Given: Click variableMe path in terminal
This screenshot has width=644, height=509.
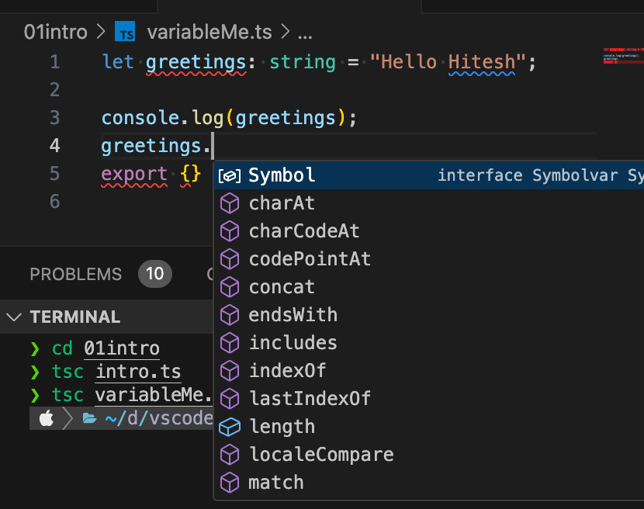Looking at the screenshot, I should pos(154,395).
